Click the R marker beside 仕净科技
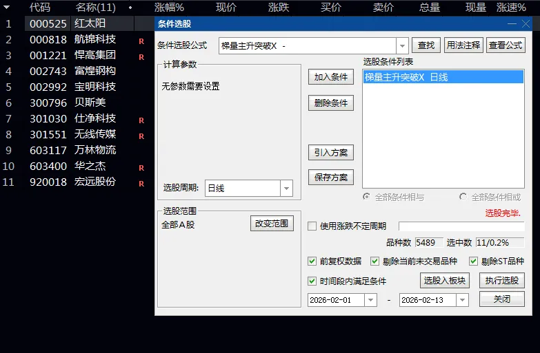Screen dimensions: 540x353 141,120
